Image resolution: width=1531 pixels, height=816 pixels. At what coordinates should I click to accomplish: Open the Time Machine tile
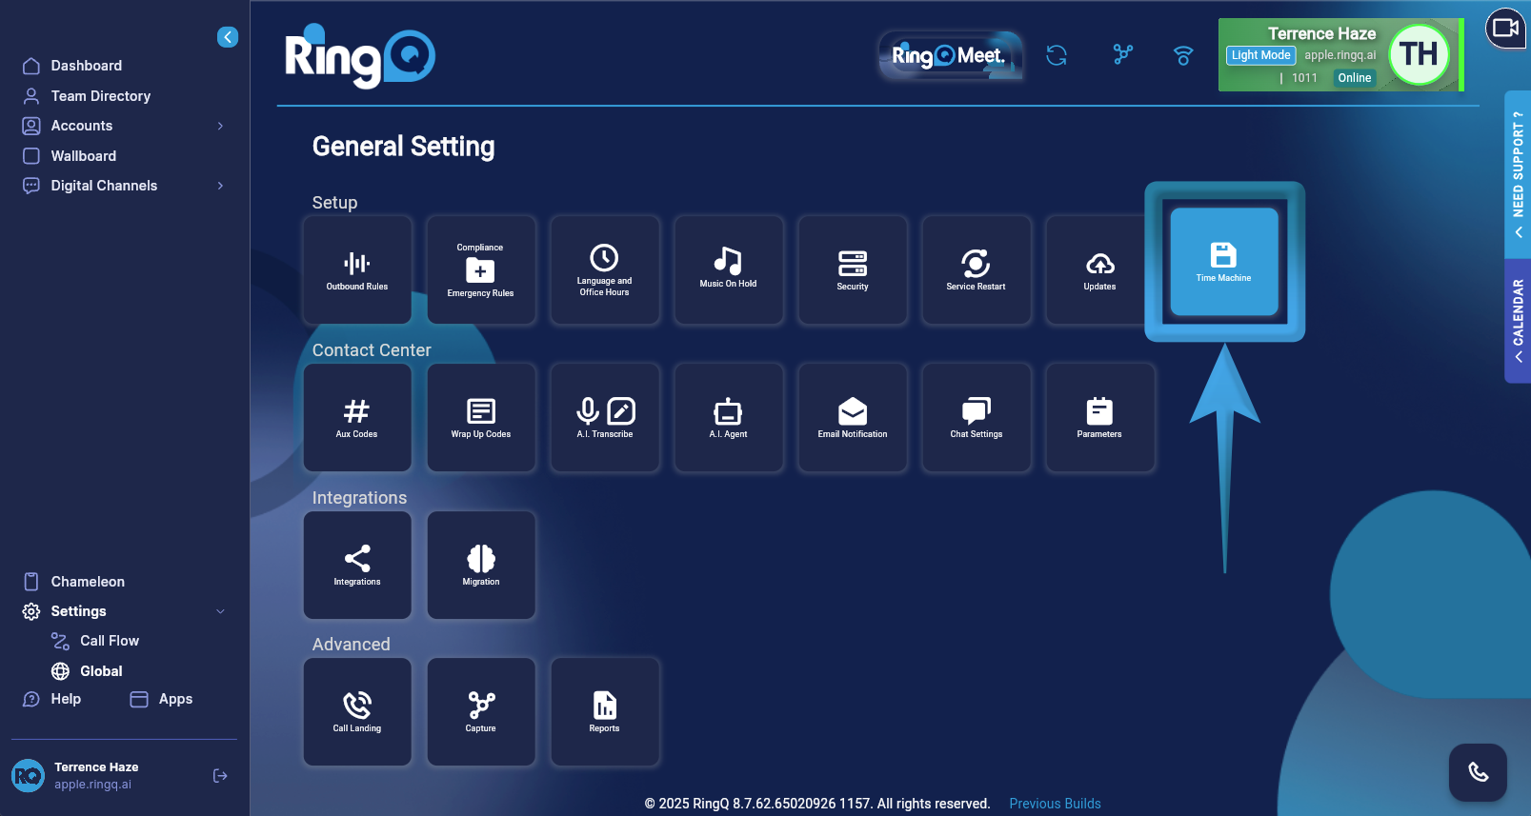click(x=1224, y=262)
